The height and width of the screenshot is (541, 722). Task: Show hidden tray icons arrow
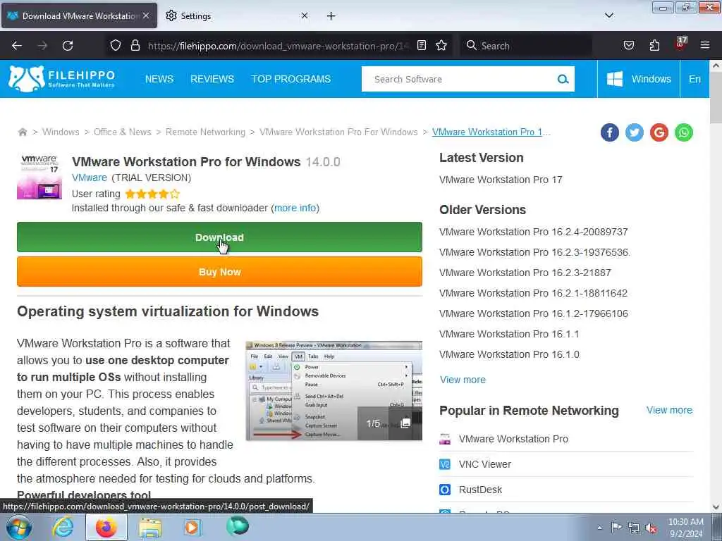click(599, 528)
